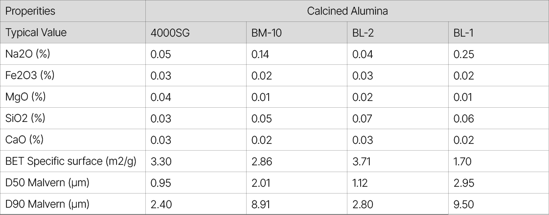Click the Calcined Alumina header cell

(x=347, y=11)
